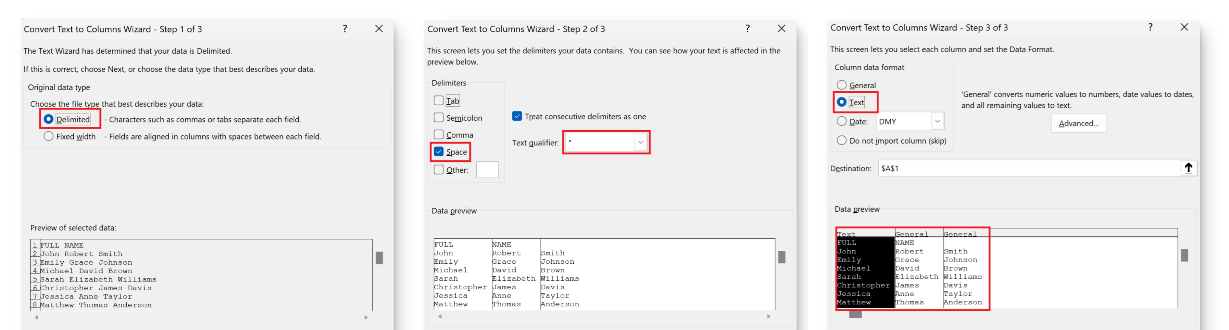Select Date column data format

[842, 121]
